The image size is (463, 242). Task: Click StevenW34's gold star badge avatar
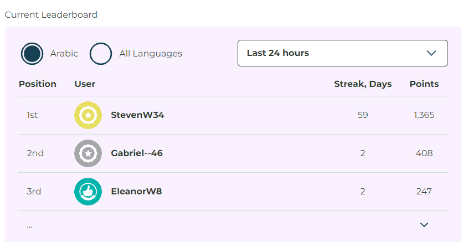point(88,115)
